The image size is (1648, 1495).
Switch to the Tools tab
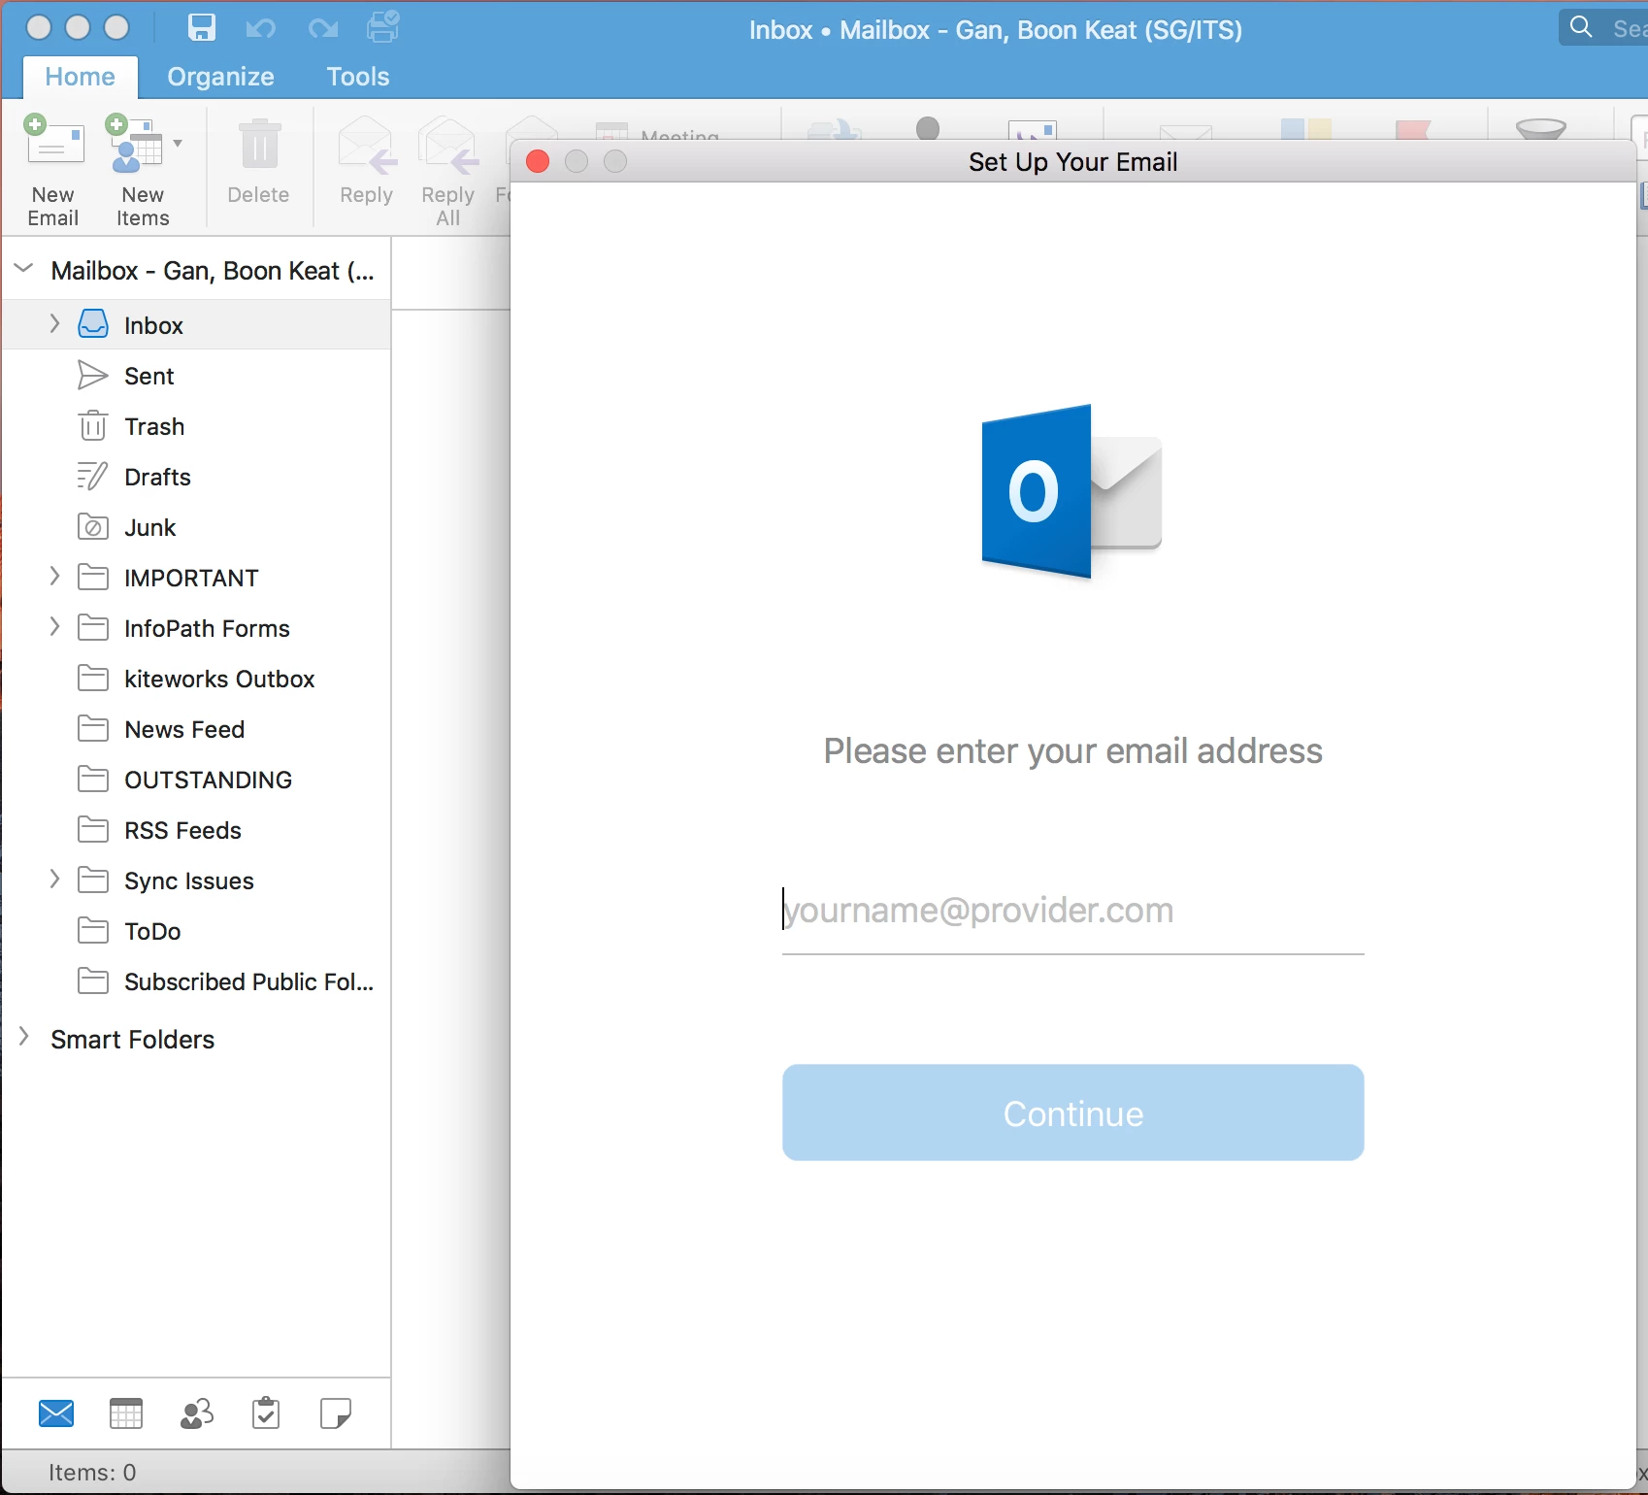[358, 77]
